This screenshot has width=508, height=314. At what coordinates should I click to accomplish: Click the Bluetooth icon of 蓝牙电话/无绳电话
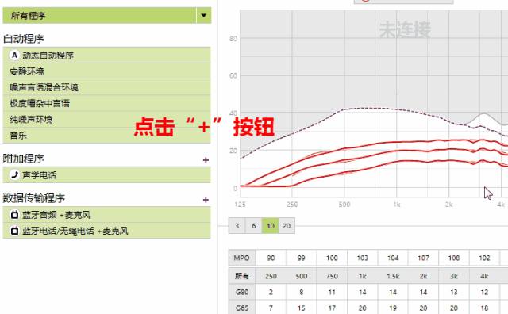pyautogui.click(x=14, y=231)
